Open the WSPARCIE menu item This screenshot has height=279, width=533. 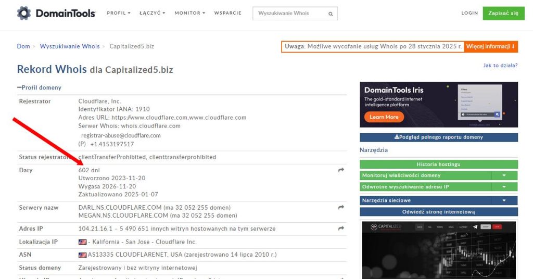tap(228, 13)
